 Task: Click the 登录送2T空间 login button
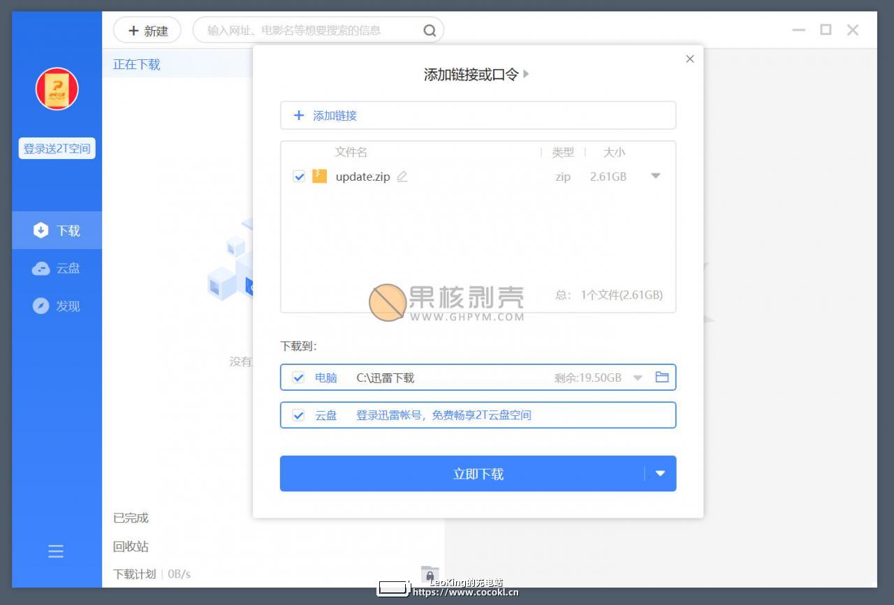tap(57, 149)
